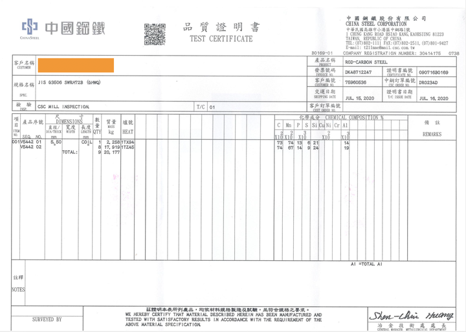Click product value 'ROD-CARBON STEEL'
Screen dimensions: 466x332
click(x=366, y=62)
